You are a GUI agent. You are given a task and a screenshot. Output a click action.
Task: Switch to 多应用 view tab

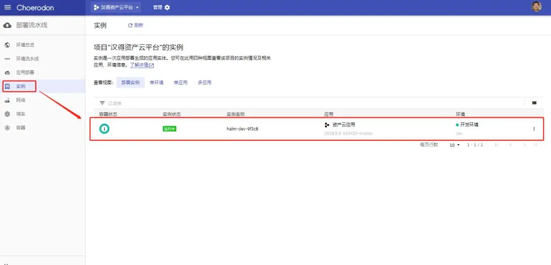tap(205, 83)
